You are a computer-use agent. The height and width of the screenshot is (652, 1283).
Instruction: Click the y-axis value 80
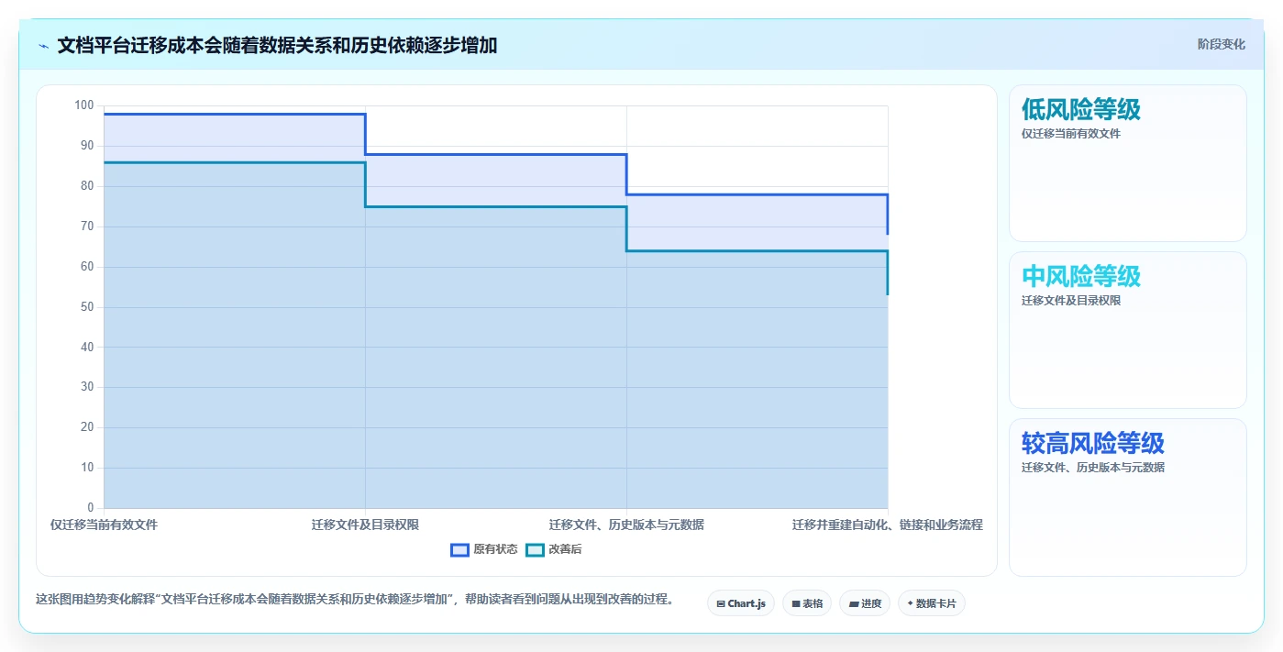tap(87, 186)
